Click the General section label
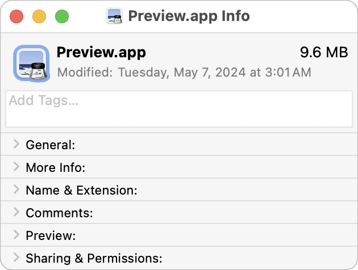This screenshot has width=358, height=270. (x=51, y=145)
